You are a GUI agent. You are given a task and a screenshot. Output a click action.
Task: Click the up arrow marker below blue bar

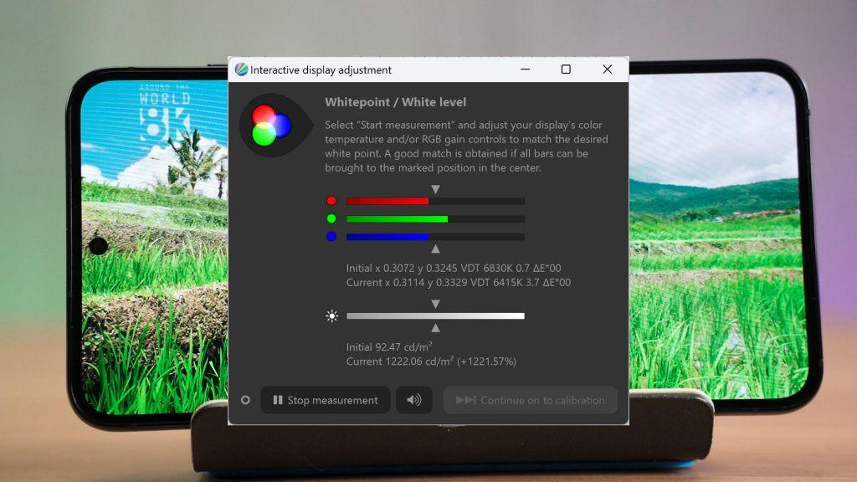click(x=435, y=249)
